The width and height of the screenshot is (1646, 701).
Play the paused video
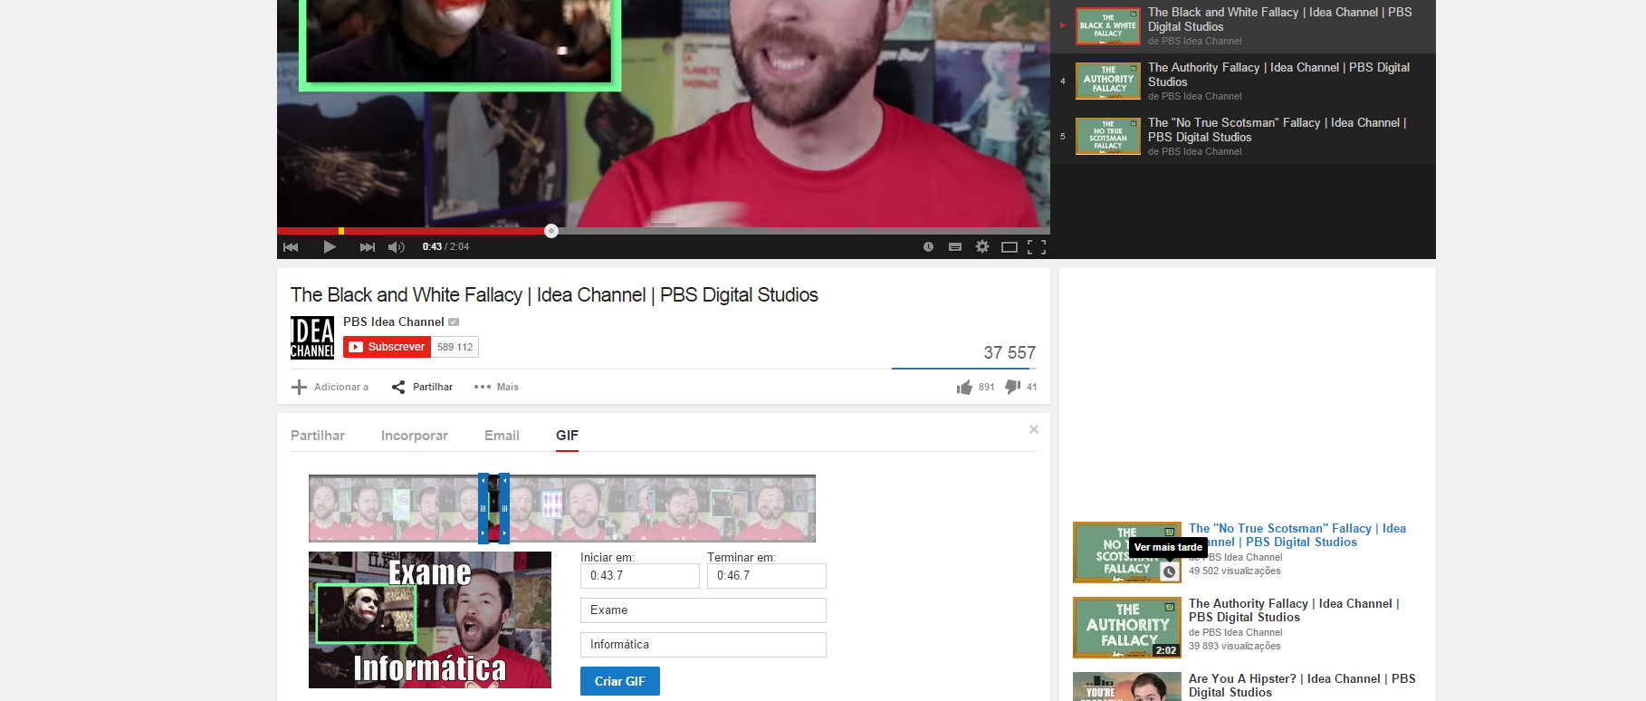(x=330, y=246)
